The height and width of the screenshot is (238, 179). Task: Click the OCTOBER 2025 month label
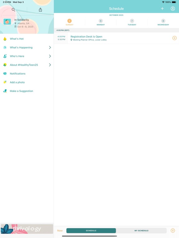[116, 15]
